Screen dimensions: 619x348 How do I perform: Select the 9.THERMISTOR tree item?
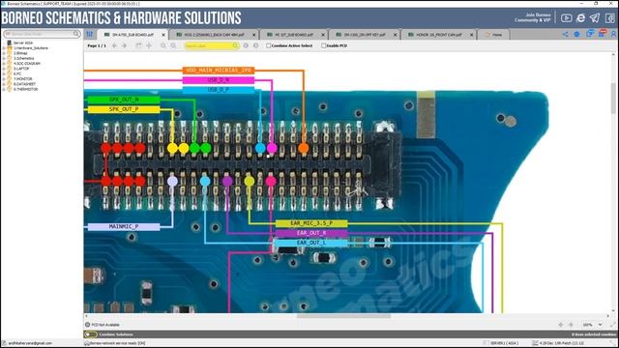pos(26,89)
